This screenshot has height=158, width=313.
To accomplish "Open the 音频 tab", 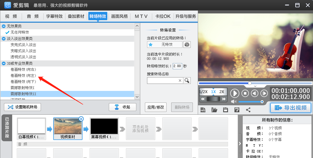I will pos(33,16).
